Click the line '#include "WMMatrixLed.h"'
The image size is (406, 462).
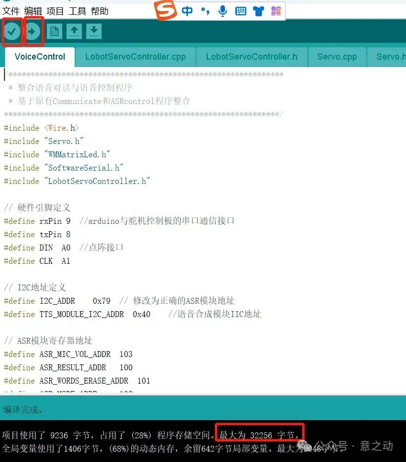[x=57, y=155]
